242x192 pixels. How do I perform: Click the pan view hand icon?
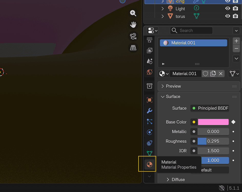click(133, 25)
